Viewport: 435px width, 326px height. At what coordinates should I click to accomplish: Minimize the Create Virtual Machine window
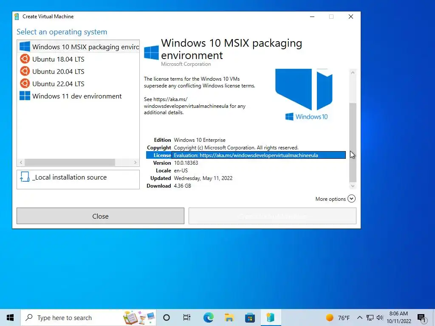tap(312, 17)
